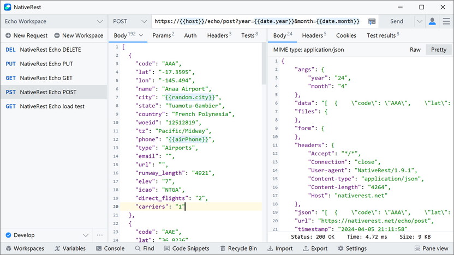The height and width of the screenshot is (255, 454).
Task: Create a New Workspace
Action: (x=79, y=35)
